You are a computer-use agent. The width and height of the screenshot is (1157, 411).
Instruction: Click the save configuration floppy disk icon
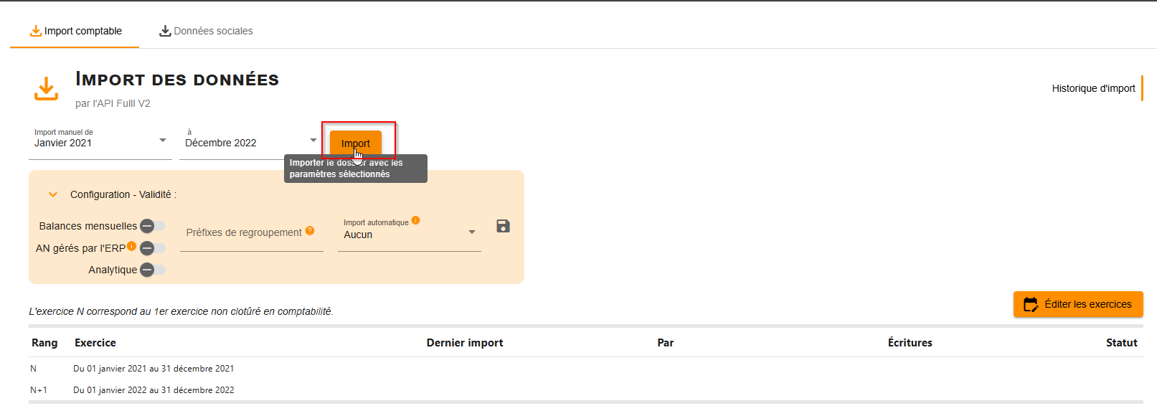[x=503, y=226]
